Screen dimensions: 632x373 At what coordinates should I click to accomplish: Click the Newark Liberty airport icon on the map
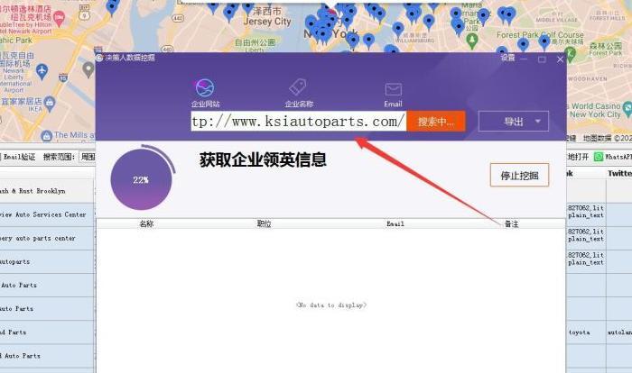[42, 71]
